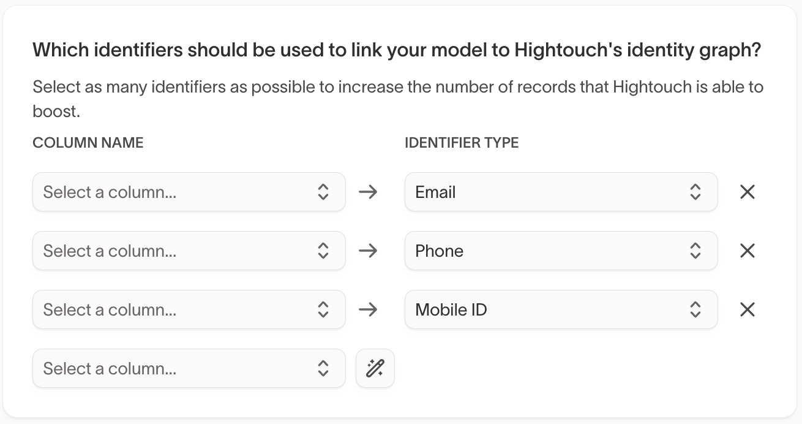Click the Mobile ID identifier type text
This screenshot has height=424, width=802.
(451, 310)
